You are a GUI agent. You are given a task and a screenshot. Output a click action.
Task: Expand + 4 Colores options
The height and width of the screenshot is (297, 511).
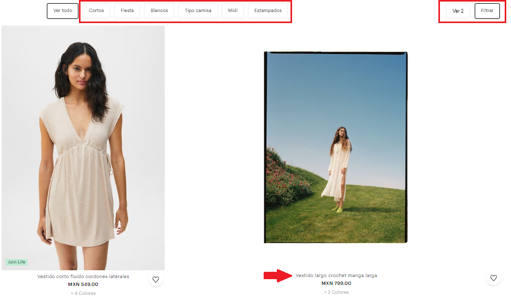click(83, 293)
